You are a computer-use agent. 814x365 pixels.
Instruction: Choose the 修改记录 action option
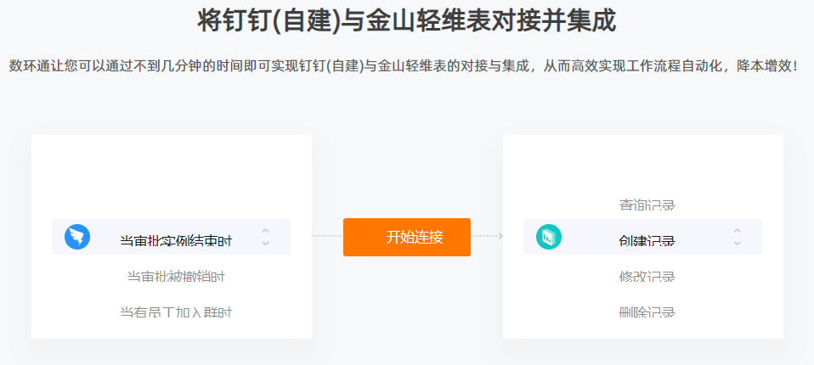647,277
